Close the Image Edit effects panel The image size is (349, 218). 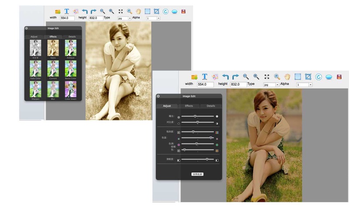(x=27, y=28)
